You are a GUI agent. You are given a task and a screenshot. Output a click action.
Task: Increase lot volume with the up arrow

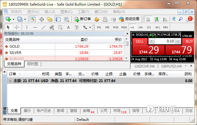(x=178, y=41)
